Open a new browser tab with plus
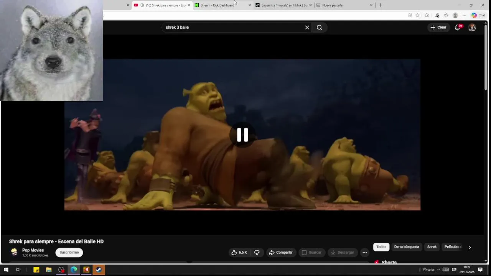The width and height of the screenshot is (491, 276). [381, 5]
